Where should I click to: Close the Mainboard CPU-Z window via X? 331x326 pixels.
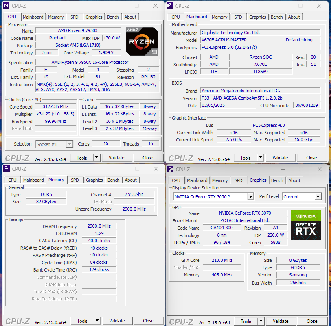tap(319, 6)
